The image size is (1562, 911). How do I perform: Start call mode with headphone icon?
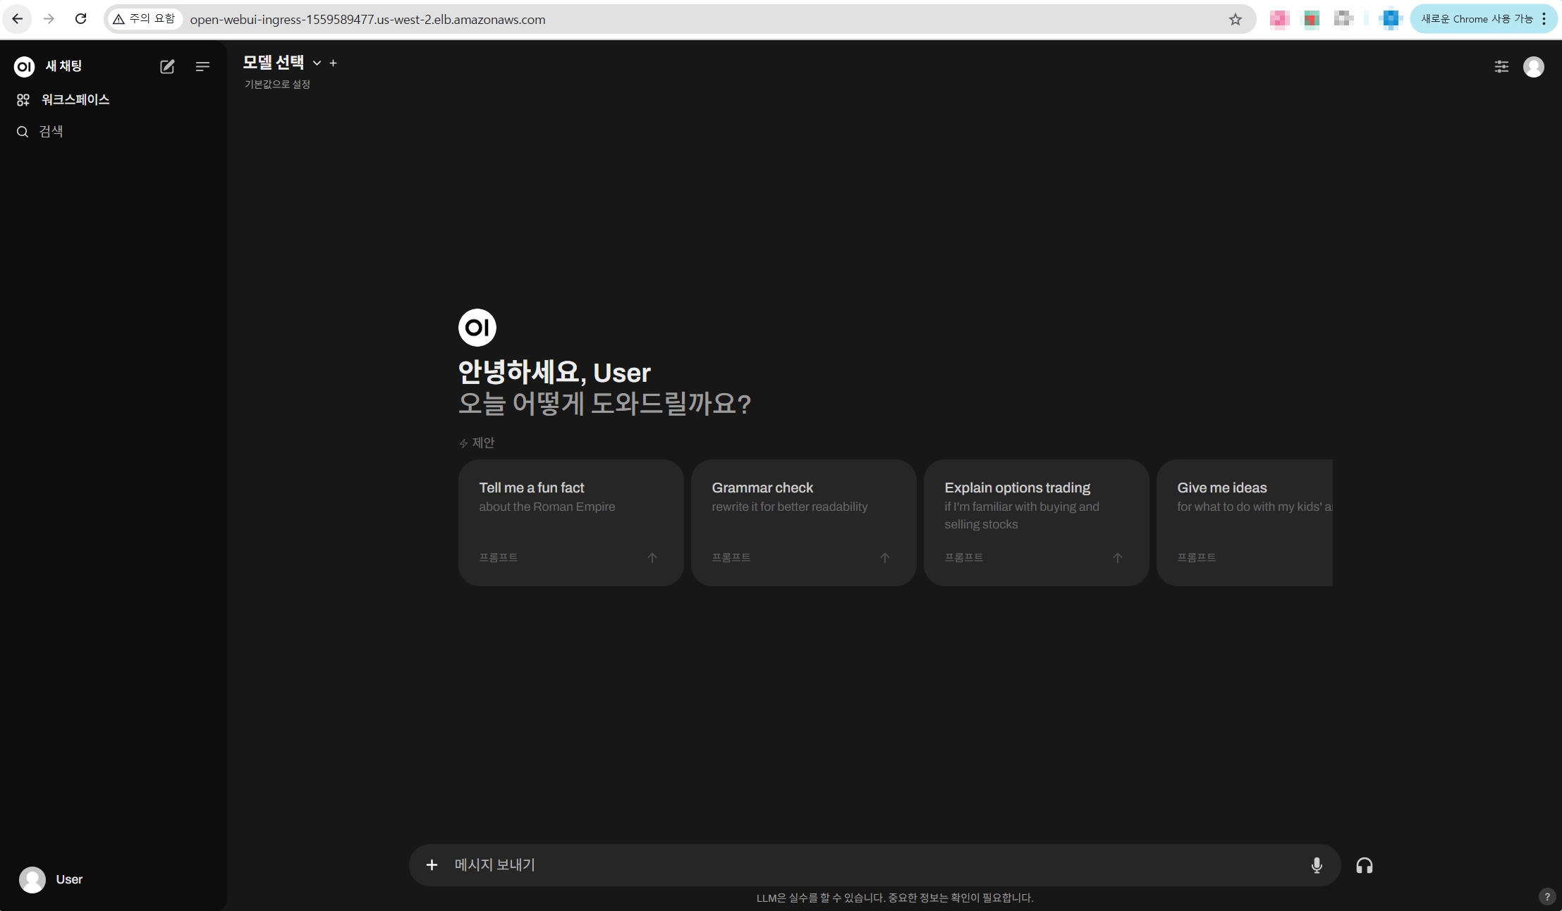pyautogui.click(x=1364, y=865)
